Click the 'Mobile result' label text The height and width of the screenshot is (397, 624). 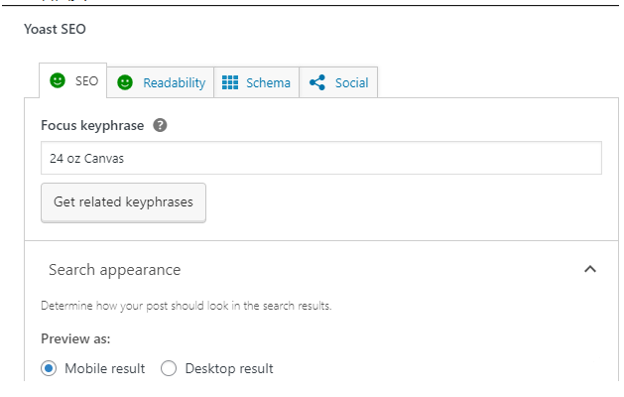(104, 368)
